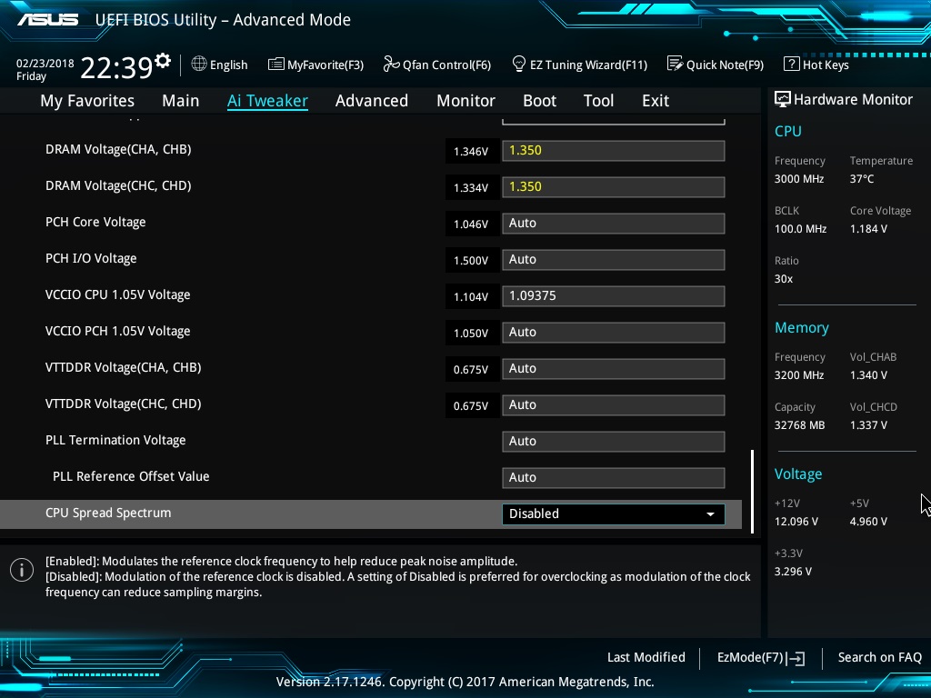931x698 pixels.
Task: Click the 1.500V PCH I/O reading
Action: [x=471, y=261]
